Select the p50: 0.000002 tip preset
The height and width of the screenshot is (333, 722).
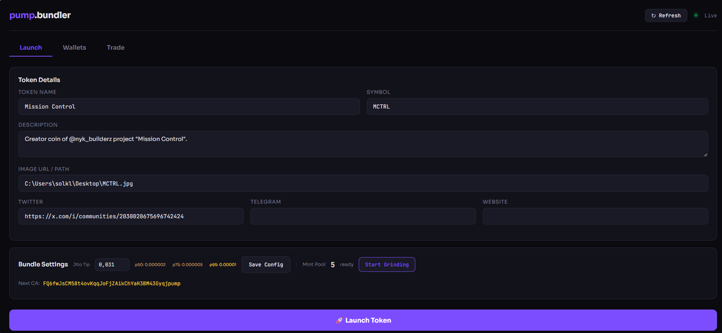(150, 264)
